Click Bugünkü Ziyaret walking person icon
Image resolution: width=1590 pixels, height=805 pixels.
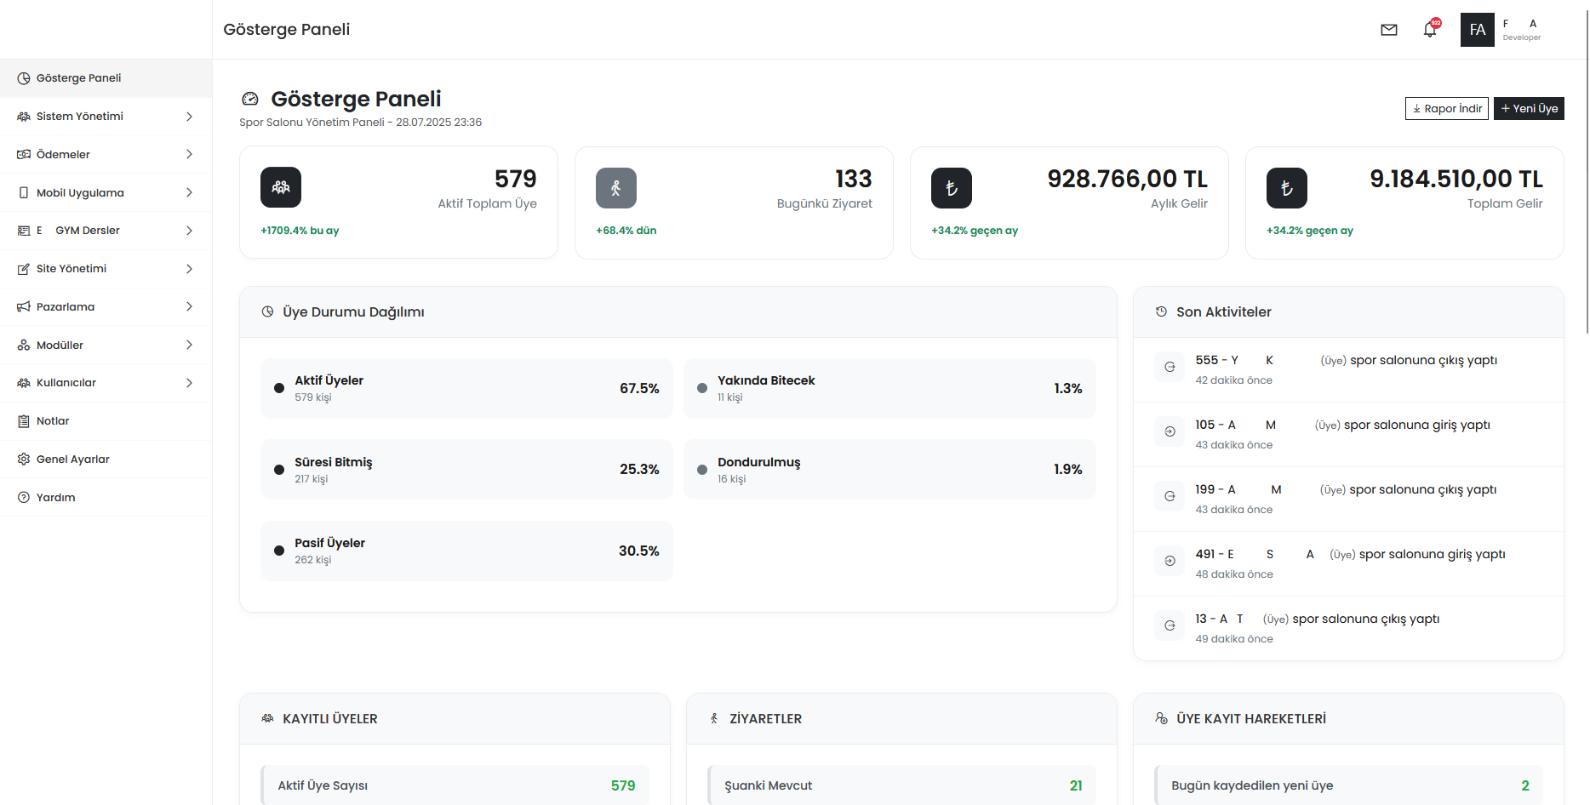pyautogui.click(x=616, y=188)
